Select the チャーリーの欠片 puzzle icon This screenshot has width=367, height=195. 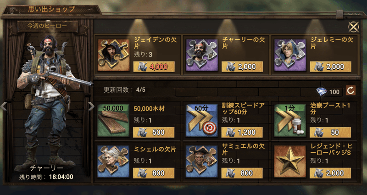click(x=202, y=55)
